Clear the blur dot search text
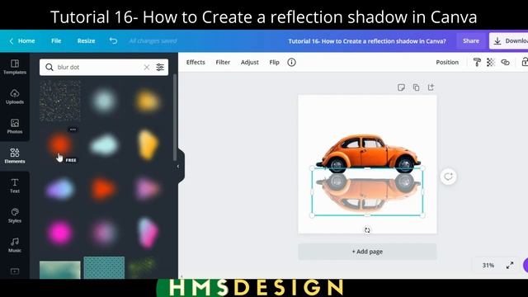The width and height of the screenshot is (528, 297). pos(147,68)
